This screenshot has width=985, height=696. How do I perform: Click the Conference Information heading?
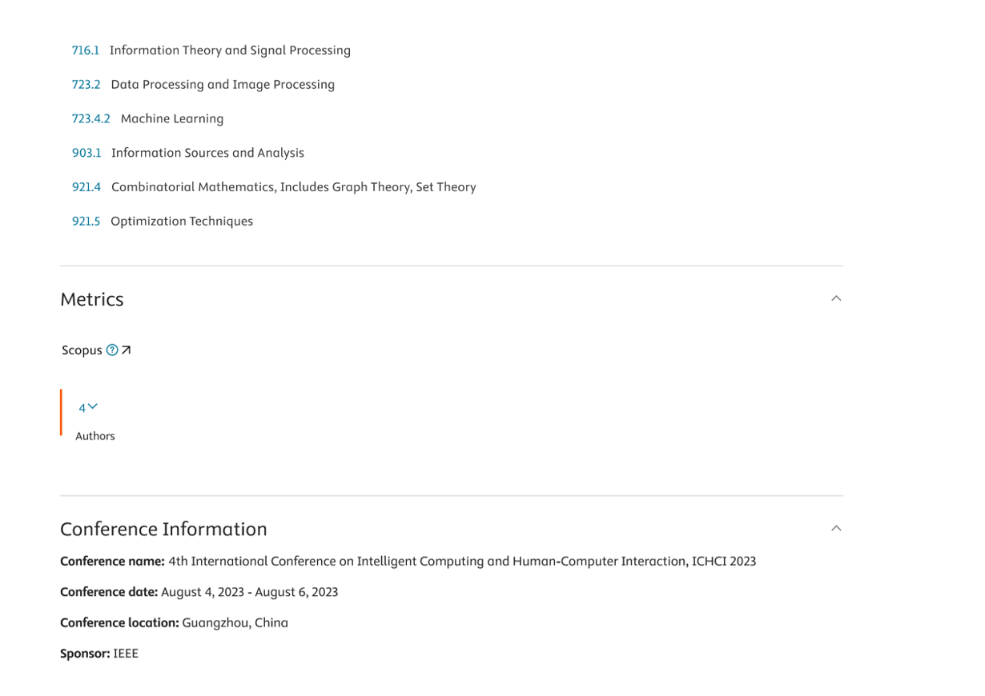point(163,529)
